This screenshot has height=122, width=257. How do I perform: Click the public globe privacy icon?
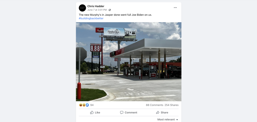(110, 10)
